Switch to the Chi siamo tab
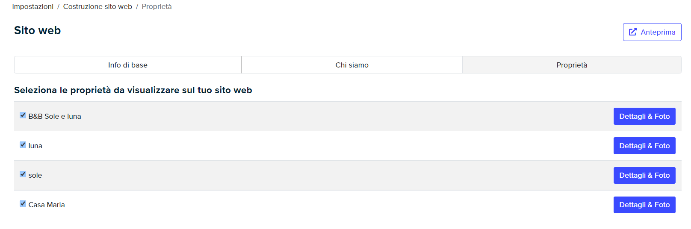The height and width of the screenshot is (229, 691). point(352,65)
